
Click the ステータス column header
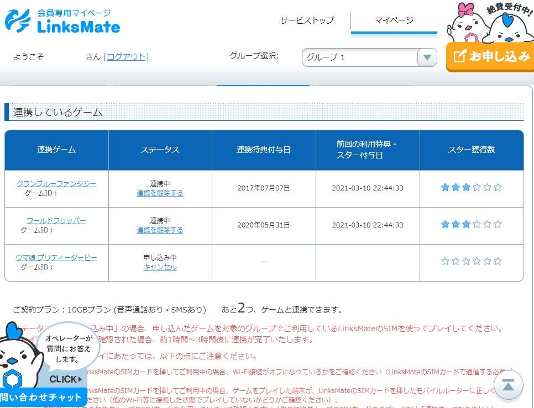[160, 150]
